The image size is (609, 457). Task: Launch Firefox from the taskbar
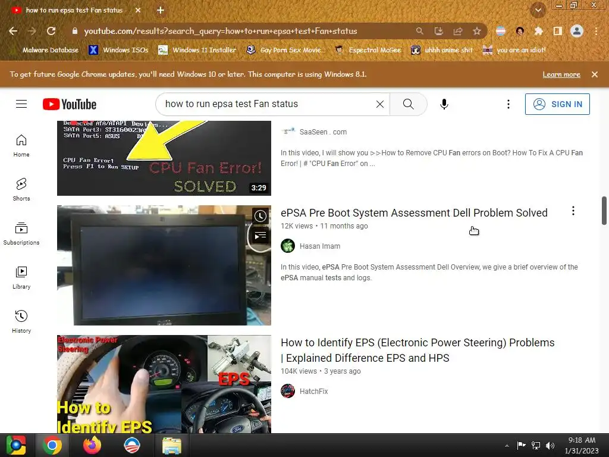92,445
